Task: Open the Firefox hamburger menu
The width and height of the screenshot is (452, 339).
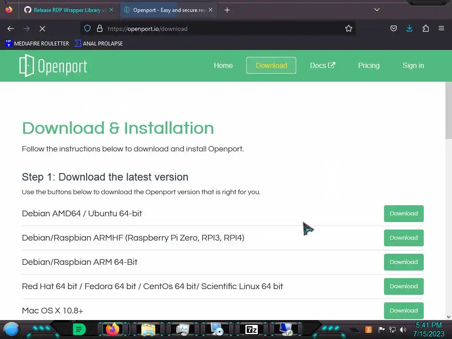Action: pyautogui.click(x=441, y=29)
